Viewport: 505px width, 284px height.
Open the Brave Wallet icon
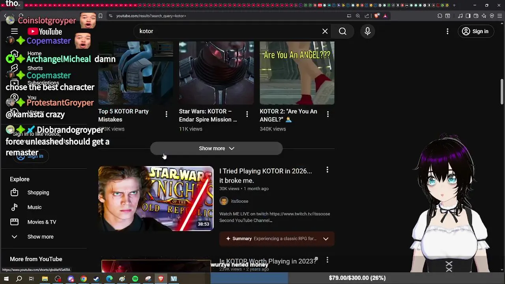tap(476, 16)
